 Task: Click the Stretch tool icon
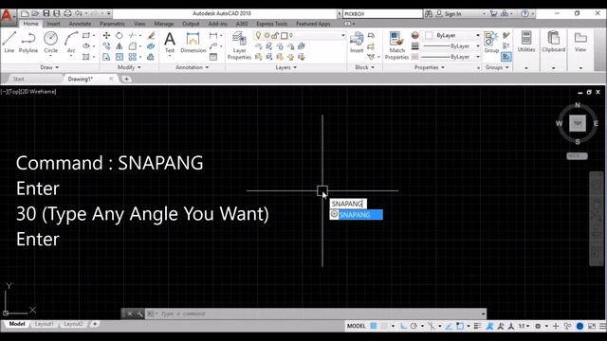point(106,57)
